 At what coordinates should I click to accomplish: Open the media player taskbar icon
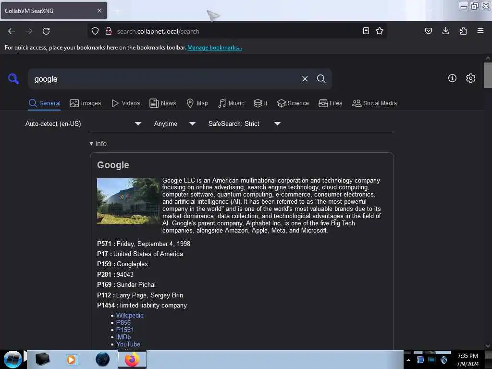(x=71, y=359)
